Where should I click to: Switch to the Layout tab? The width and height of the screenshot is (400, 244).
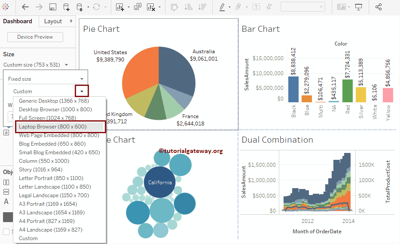tap(53, 21)
